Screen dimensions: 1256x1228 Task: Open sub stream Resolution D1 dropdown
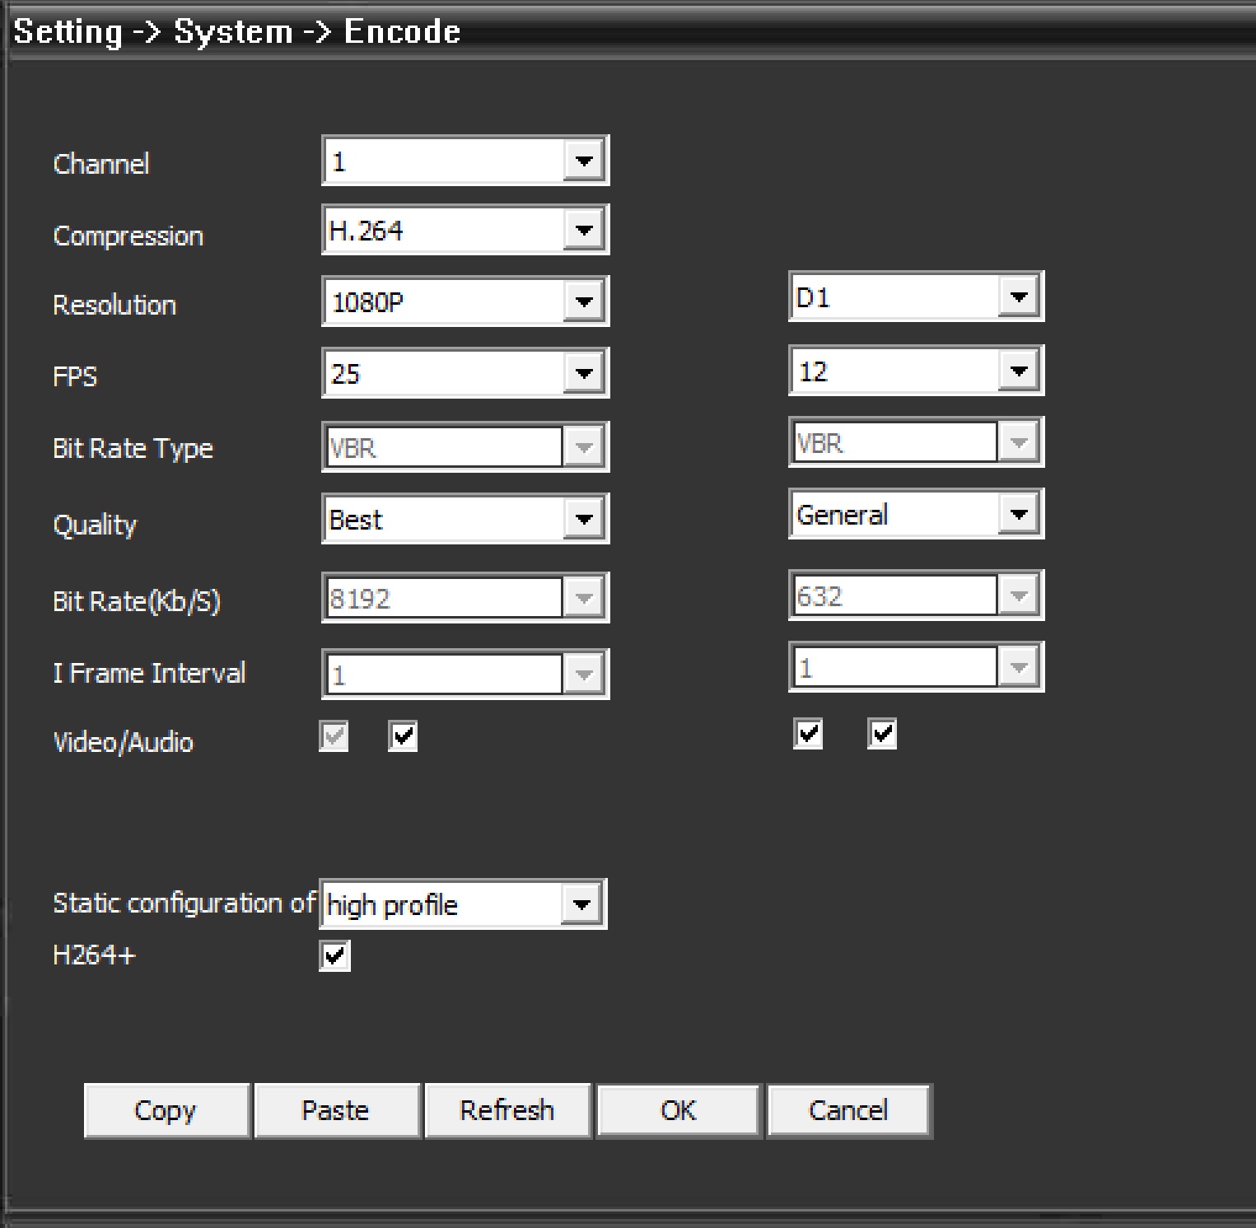tap(1018, 297)
